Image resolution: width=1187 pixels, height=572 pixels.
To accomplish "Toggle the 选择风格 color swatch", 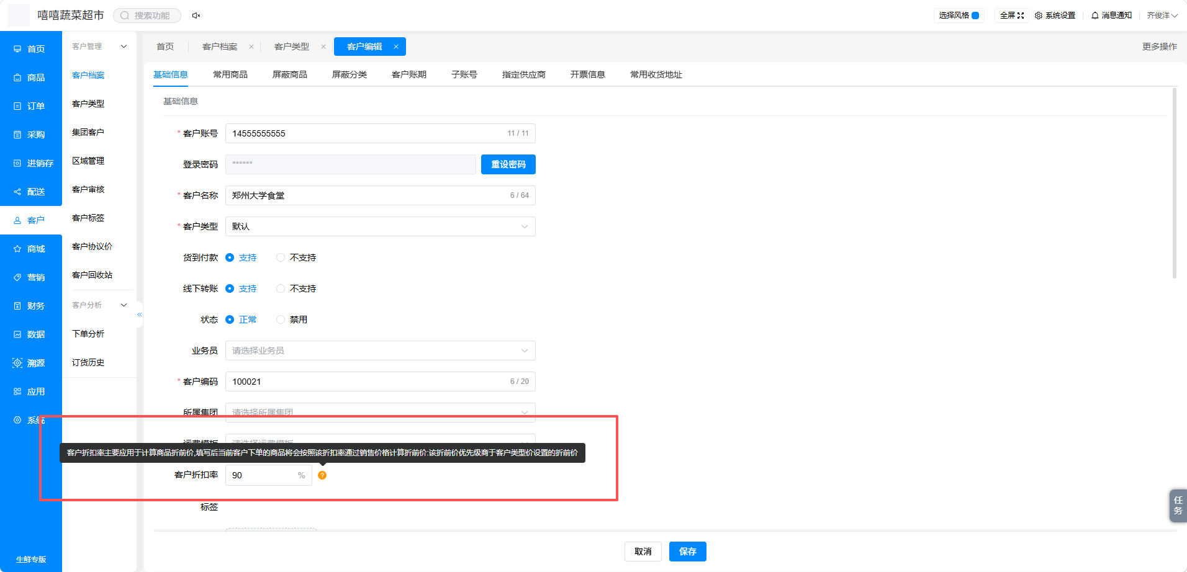I will click(x=975, y=16).
